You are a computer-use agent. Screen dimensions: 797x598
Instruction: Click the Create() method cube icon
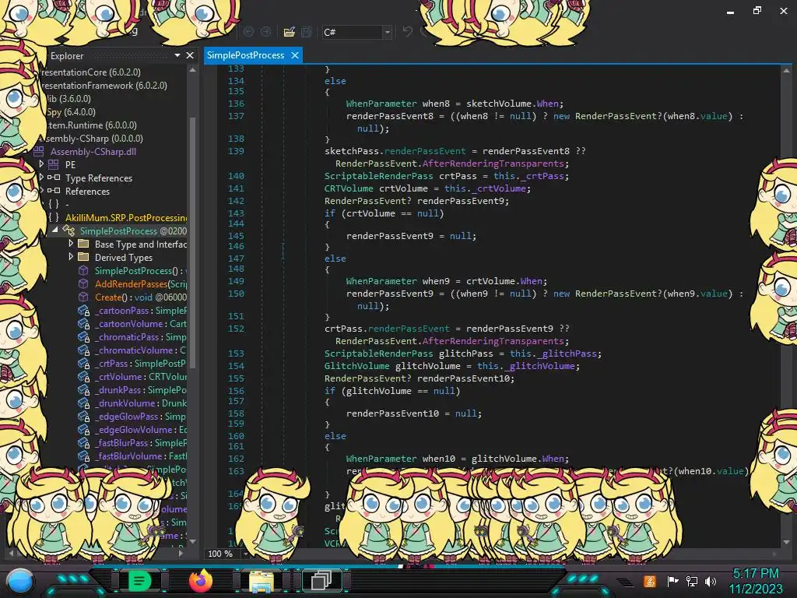83,297
